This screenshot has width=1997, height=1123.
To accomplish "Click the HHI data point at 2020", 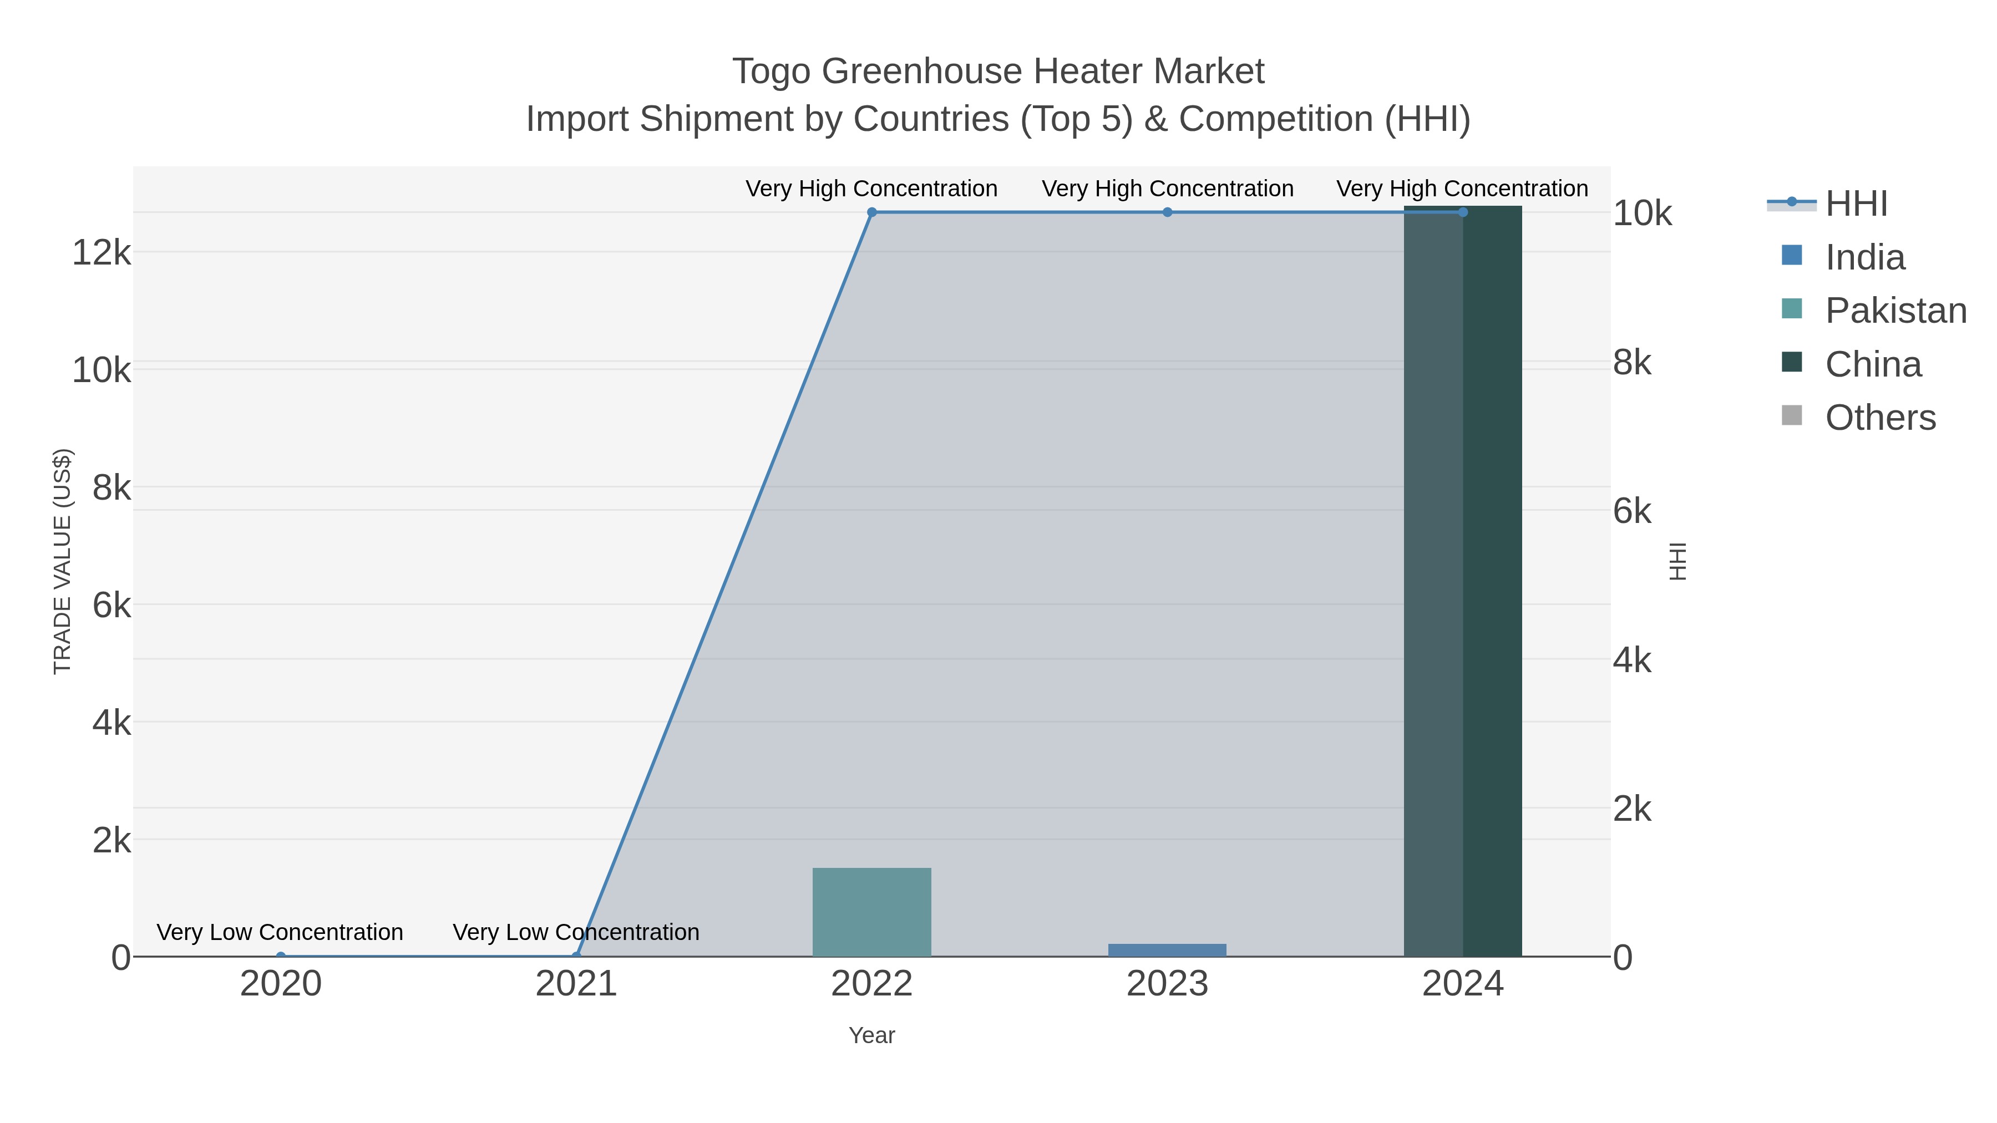I will 281,957.
